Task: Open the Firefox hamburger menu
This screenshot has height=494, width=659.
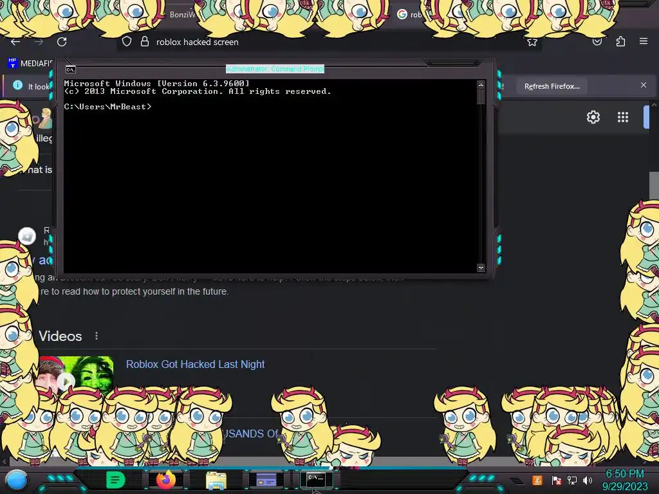Action: pyautogui.click(x=644, y=41)
